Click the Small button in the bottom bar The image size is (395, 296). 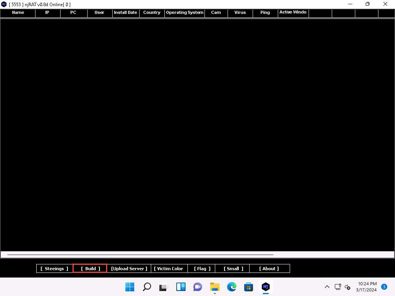tap(233, 269)
